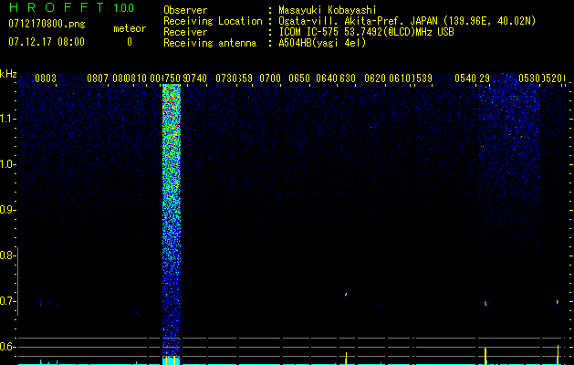Click the 0.6 kHz axis label
This screenshot has height=365, width=574.
[x=7, y=347]
